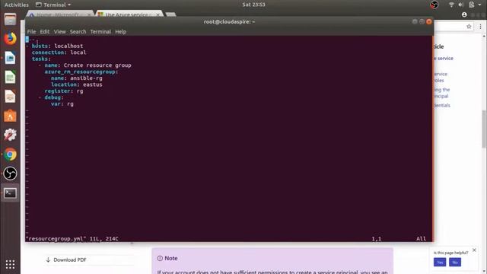487x274 pixels.
Task: Answer Yes to page helpful
Action: click(x=440, y=262)
